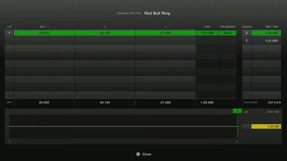This screenshot has height=161, width=287.
Task: Click optimal sector 1 value 22.950
Action: (44, 102)
